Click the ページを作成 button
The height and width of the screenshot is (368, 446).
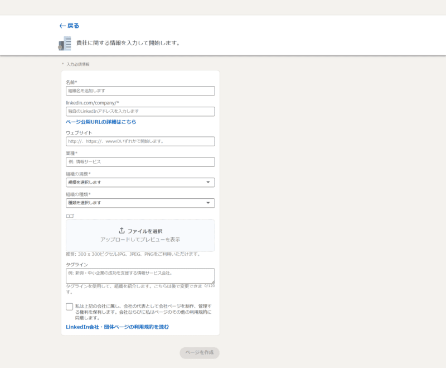coord(200,352)
